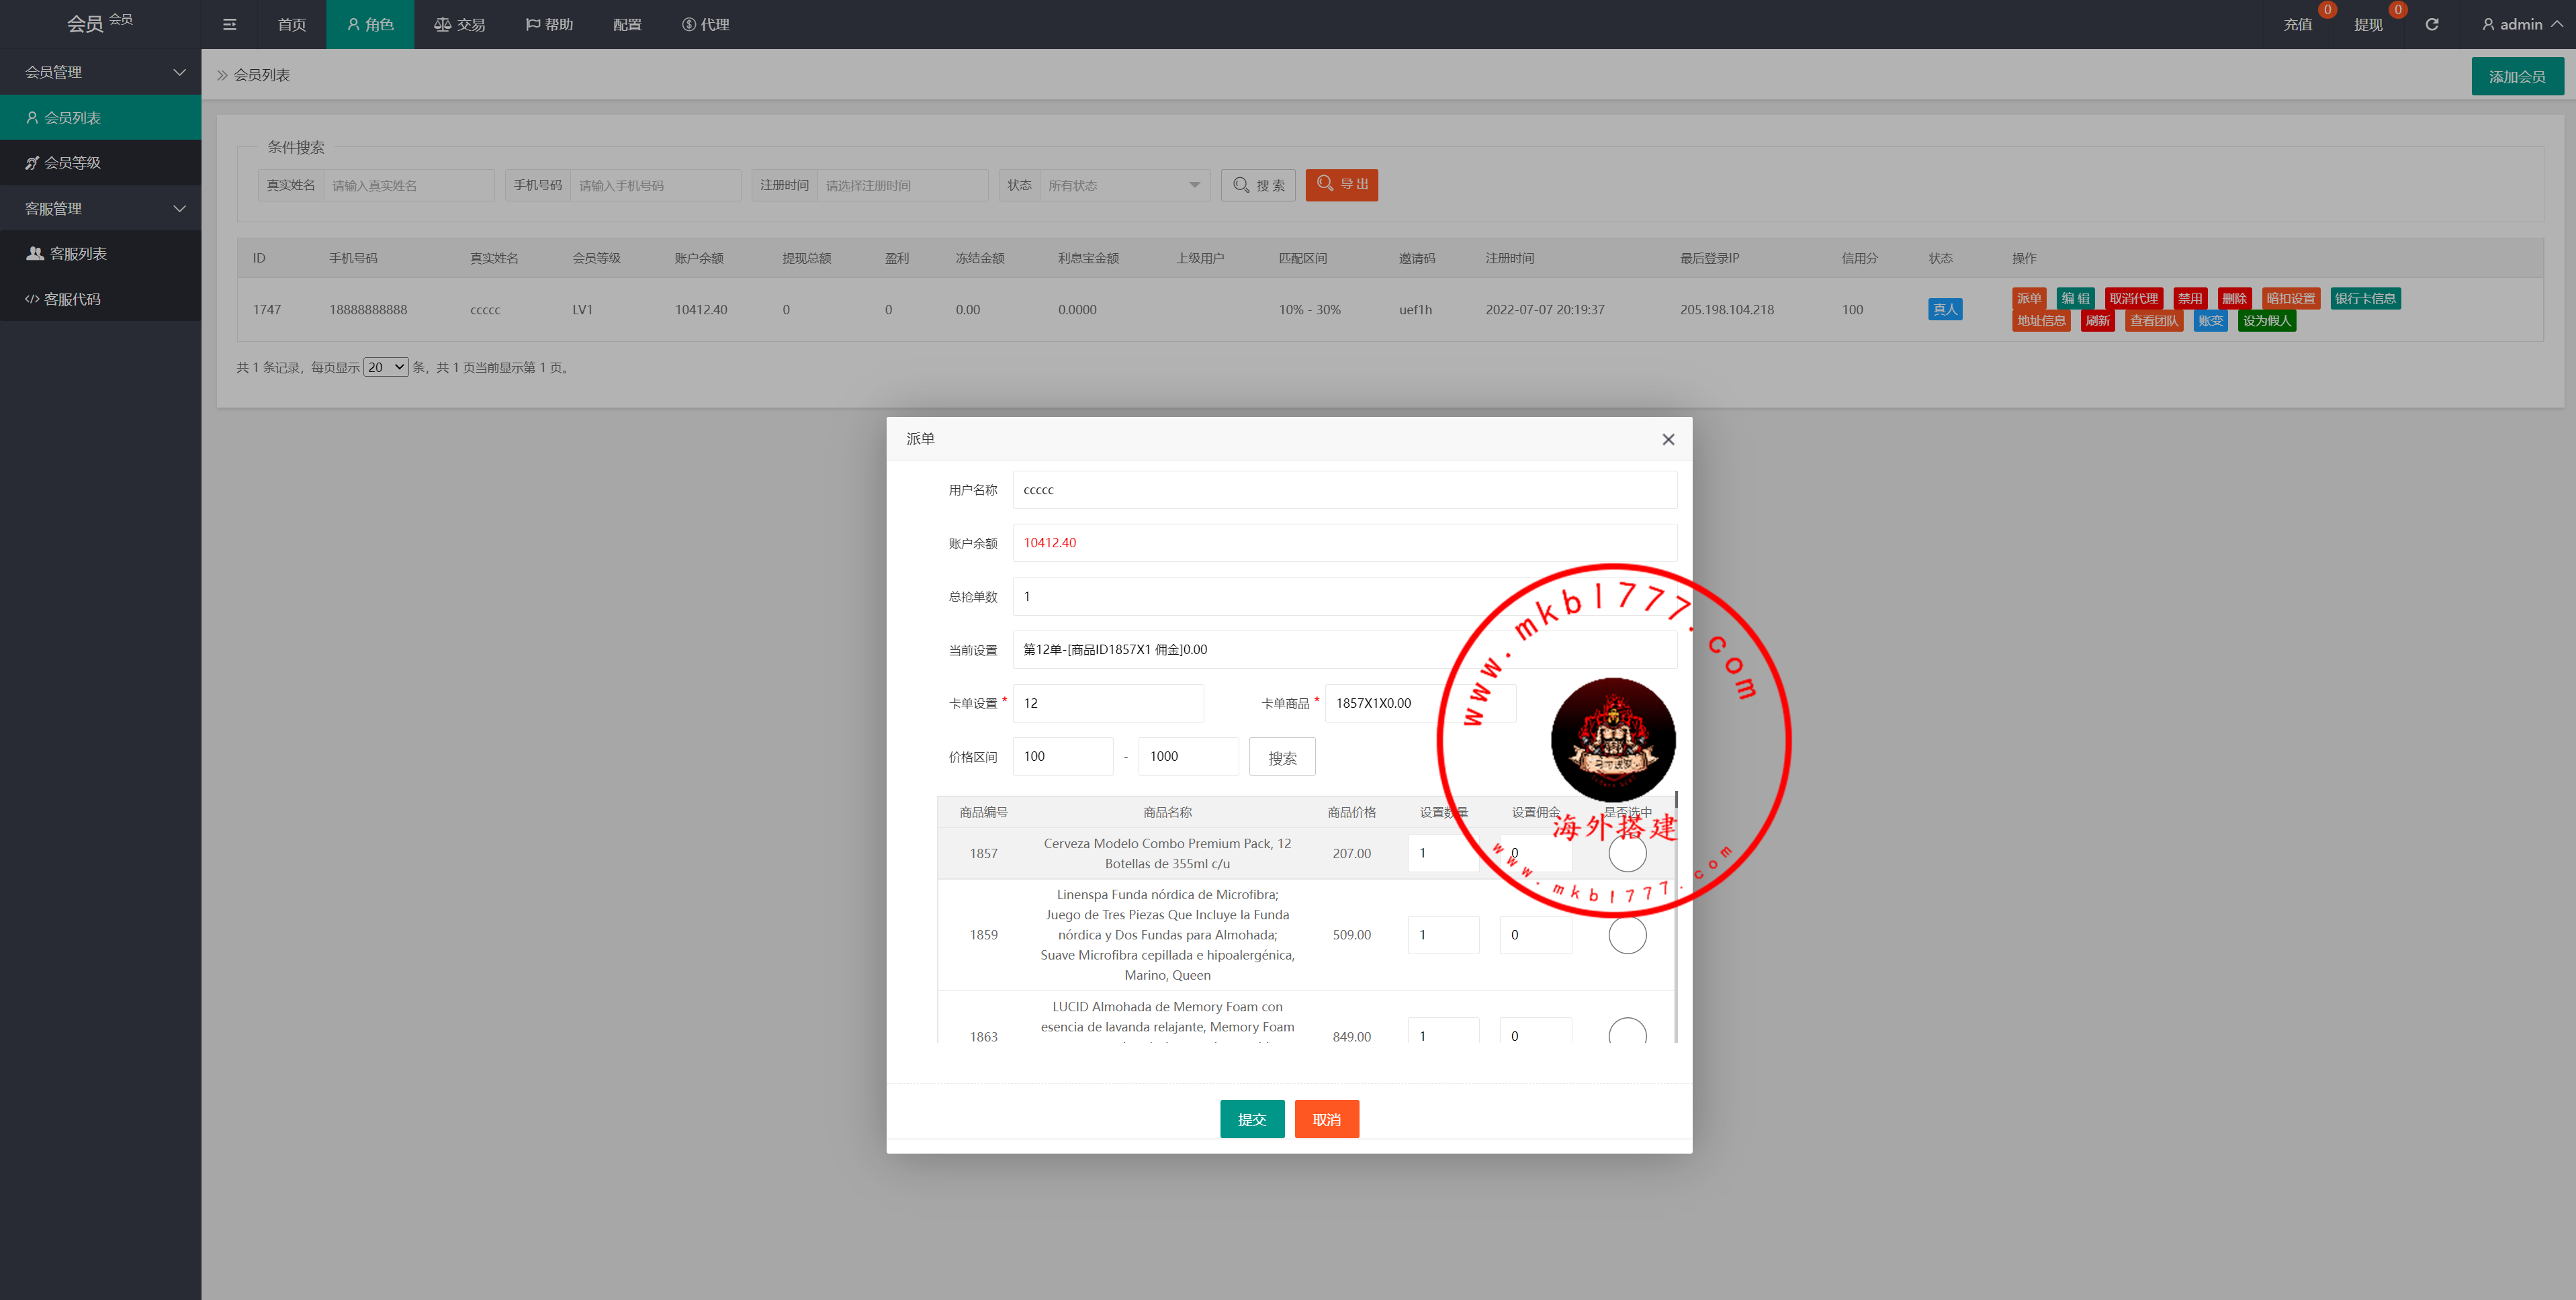Click the 真人 status badge
The image size is (2576, 1300).
1944,309
